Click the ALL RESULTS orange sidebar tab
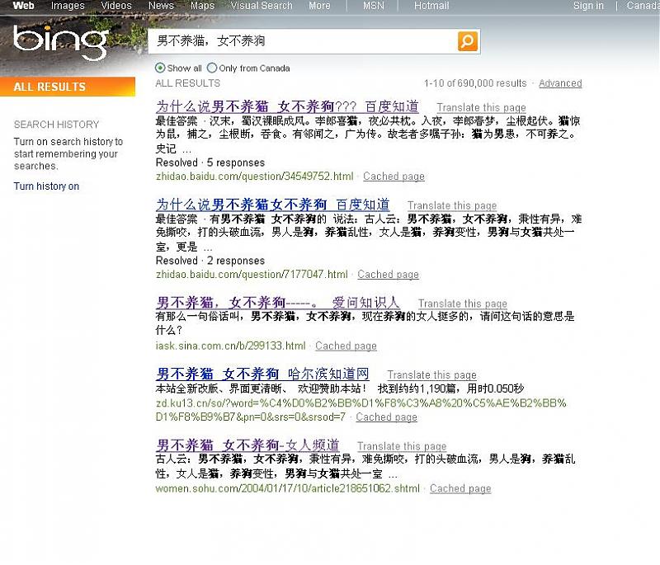 coord(68,87)
